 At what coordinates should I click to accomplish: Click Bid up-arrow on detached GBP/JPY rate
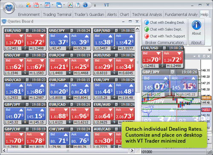165,78
